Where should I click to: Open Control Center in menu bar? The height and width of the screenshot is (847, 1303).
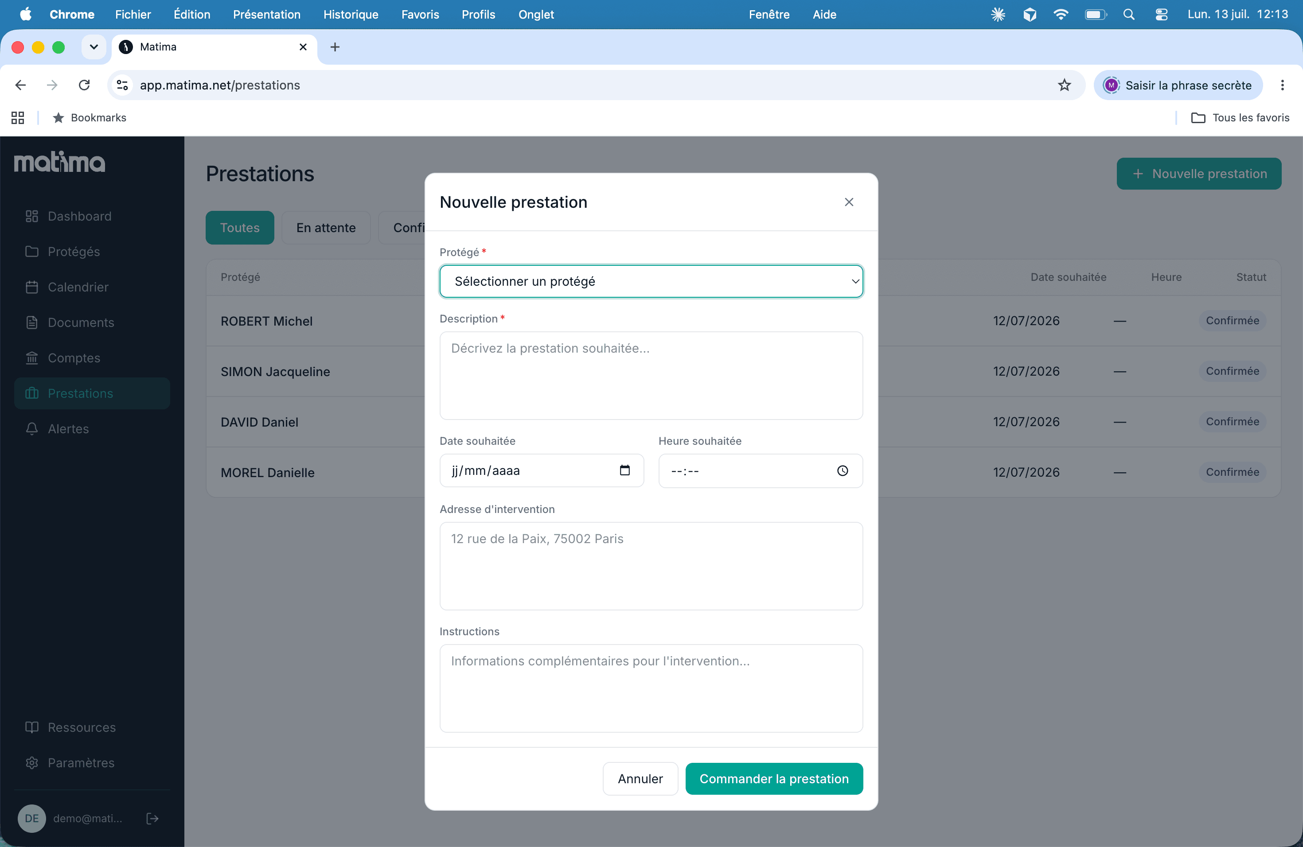[1161, 14]
